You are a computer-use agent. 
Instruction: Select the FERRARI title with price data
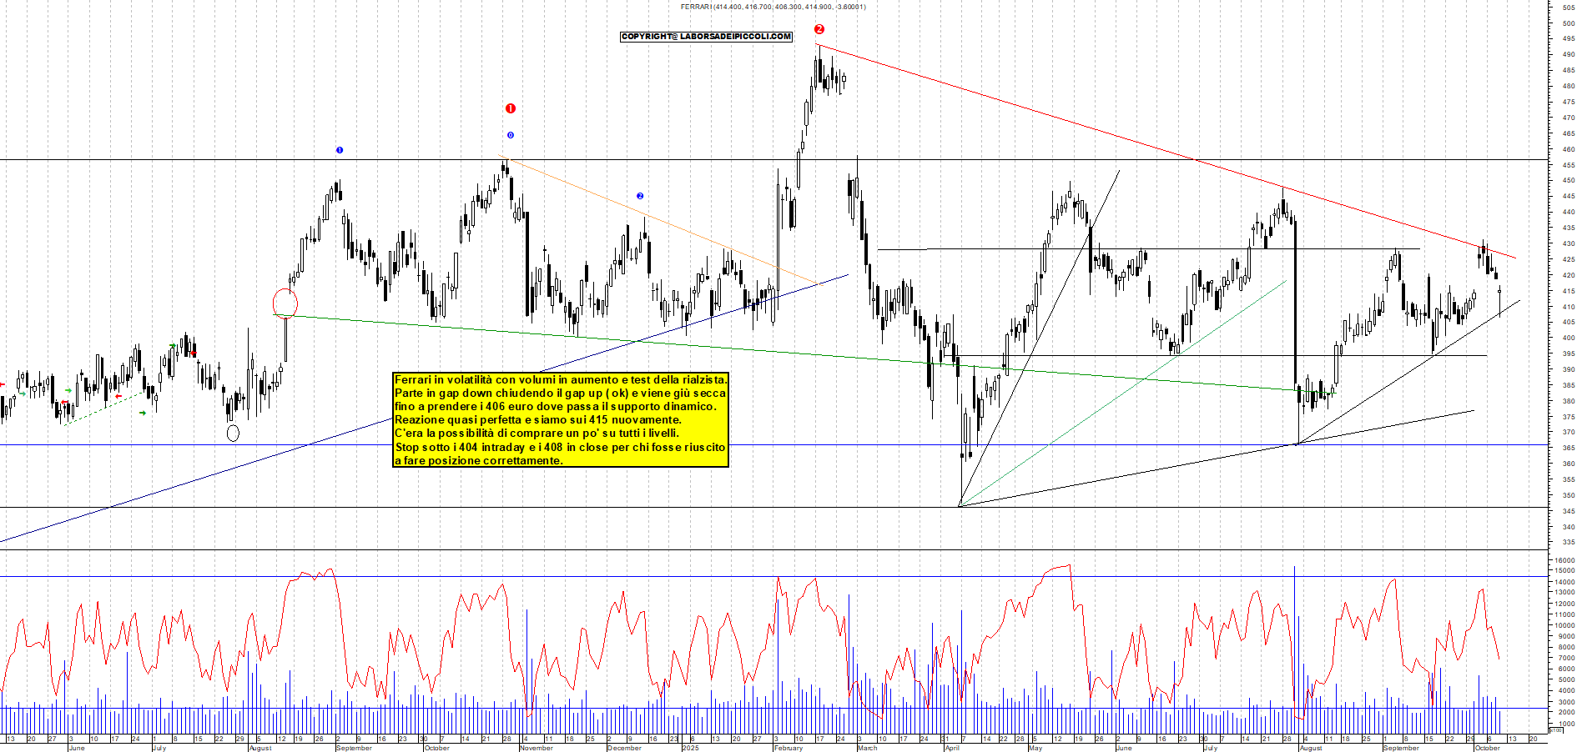[773, 7]
